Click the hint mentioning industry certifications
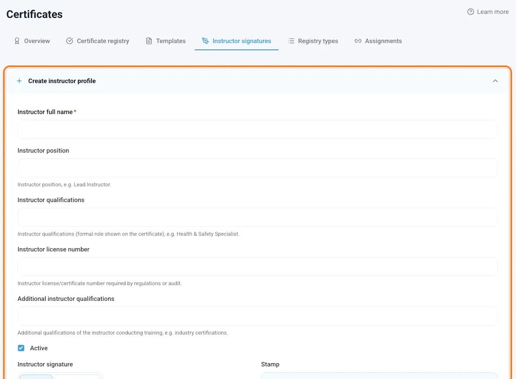This screenshot has height=379, width=516. coord(122,333)
